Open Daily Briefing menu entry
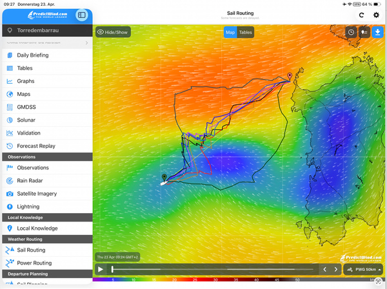This screenshot has height=289, width=387. coord(47,55)
